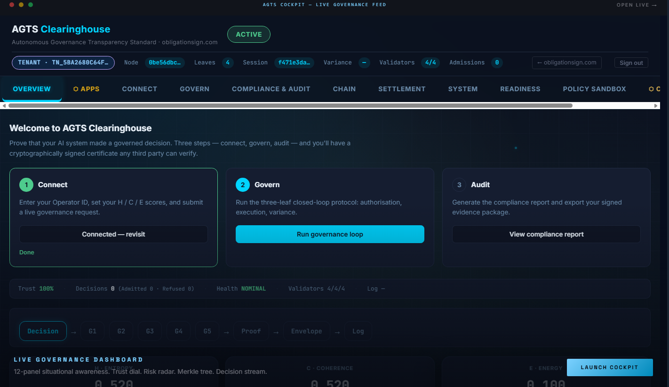
Task: Click the step 3 Audit circle
Action: click(459, 185)
